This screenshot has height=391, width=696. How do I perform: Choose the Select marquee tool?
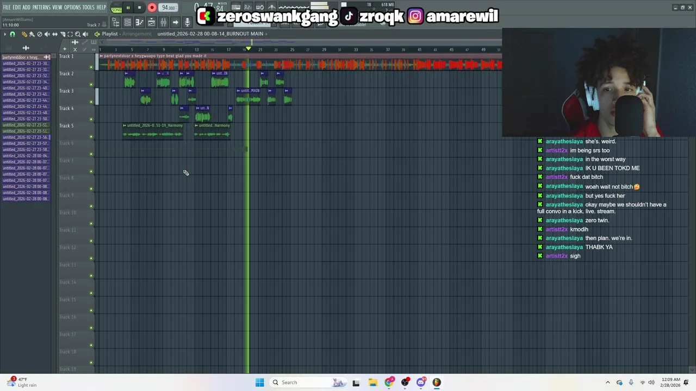coord(70,34)
